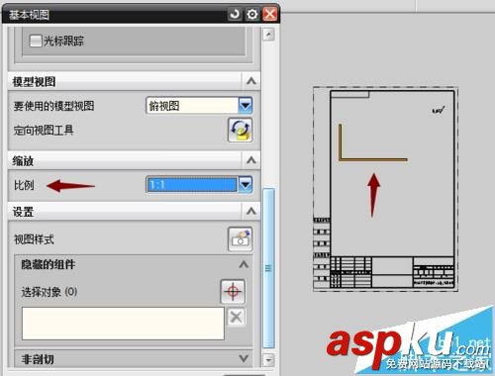The image size is (495, 376).
Task: Open dialog settings gear icon
Action: click(252, 14)
